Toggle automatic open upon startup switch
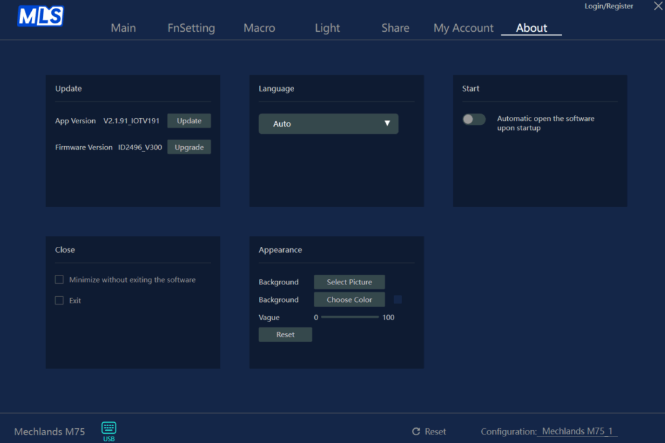The image size is (665, 443). [473, 120]
